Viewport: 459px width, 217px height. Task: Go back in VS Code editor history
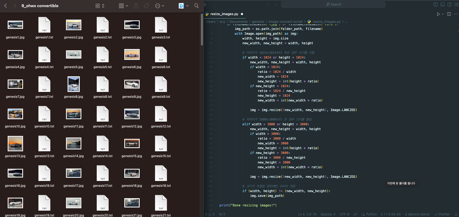[269, 5]
